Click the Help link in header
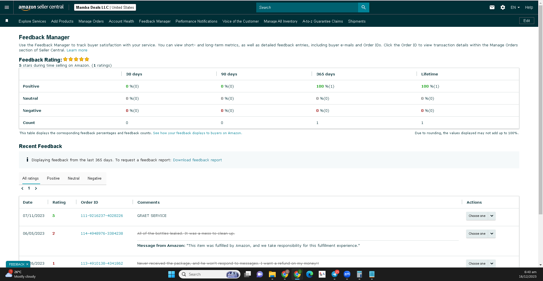Viewport: 543px width, 281px height. click(x=529, y=7)
